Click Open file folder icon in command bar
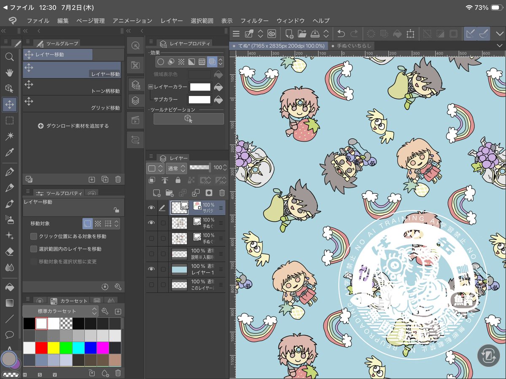Screen dimensions: 506x379 click(x=302, y=34)
